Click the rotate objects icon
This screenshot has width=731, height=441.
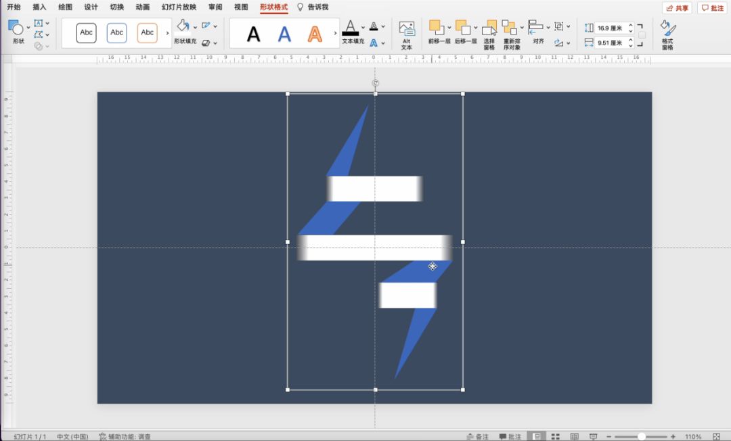click(x=558, y=43)
